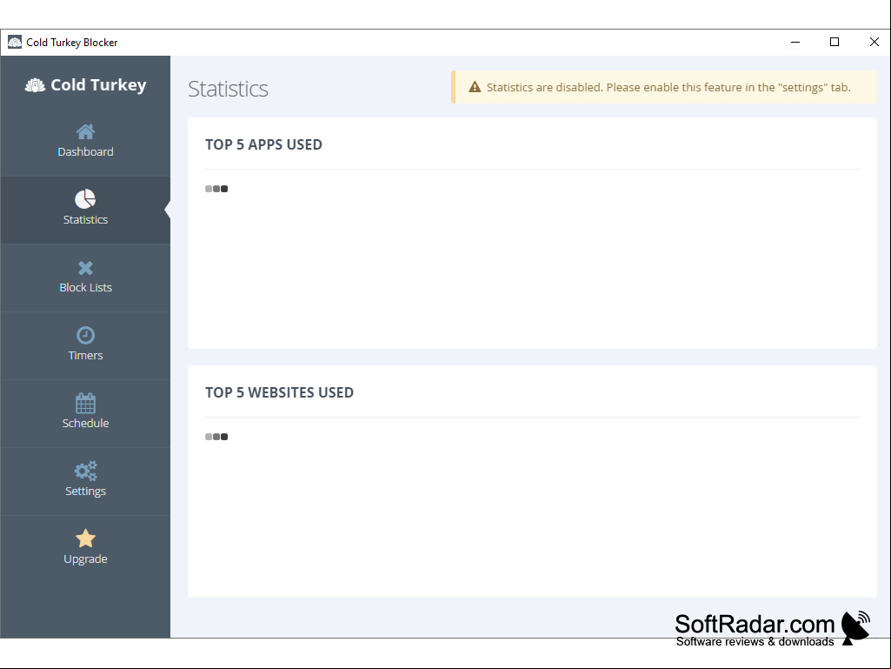Maximize the Cold Turkey Blocker window
The height and width of the screenshot is (669, 891).
click(834, 42)
